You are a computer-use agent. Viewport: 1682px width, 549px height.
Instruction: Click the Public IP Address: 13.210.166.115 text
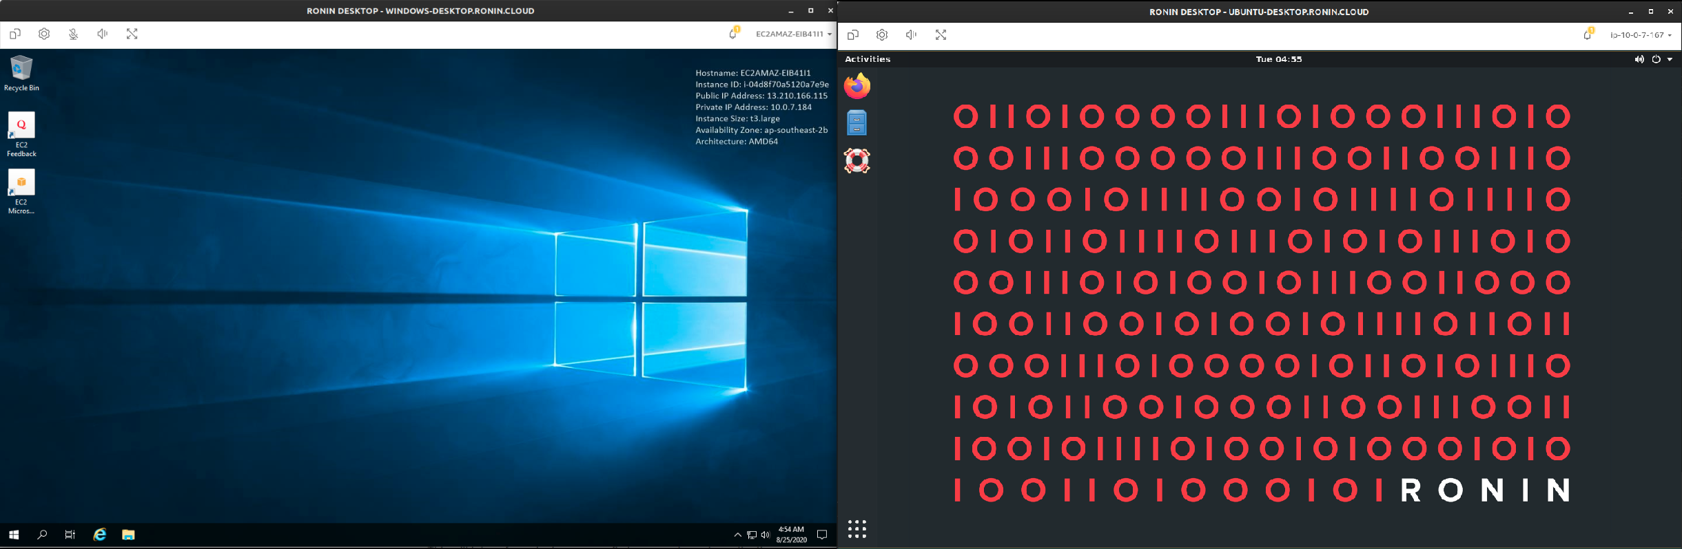pos(761,96)
